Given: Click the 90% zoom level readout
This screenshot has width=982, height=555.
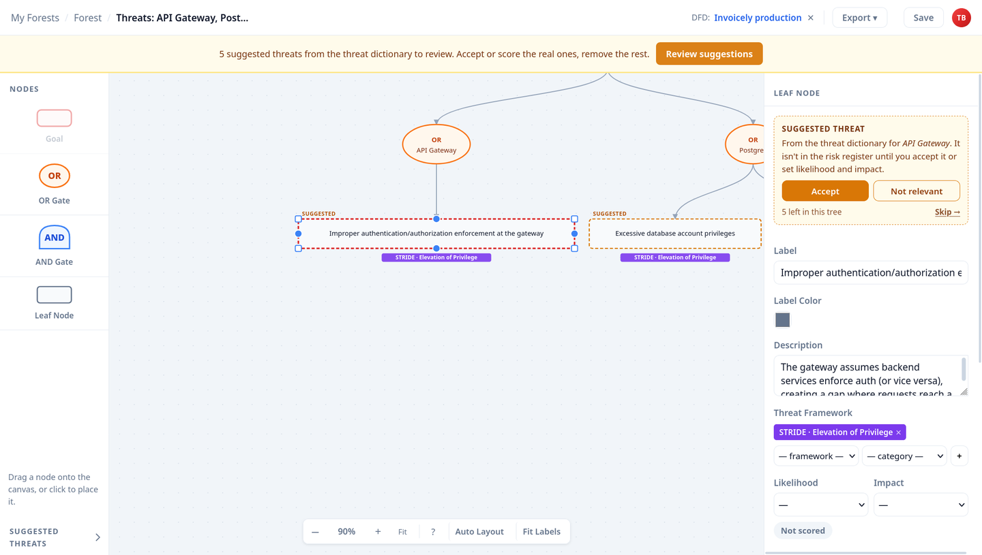Looking at the screenshot, I should (346, 532).
